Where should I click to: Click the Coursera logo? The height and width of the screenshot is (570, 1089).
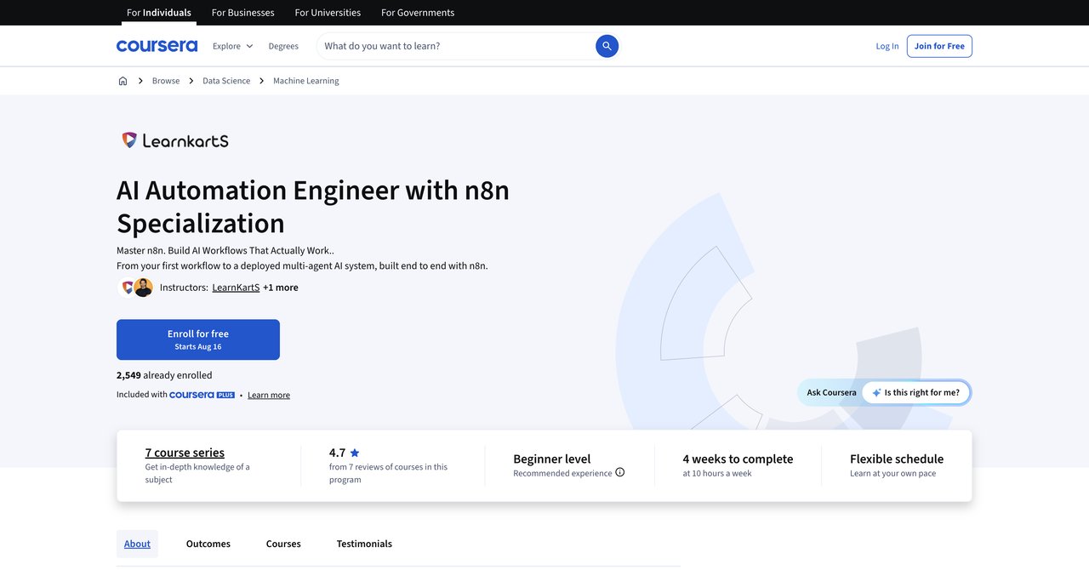(x=157, y=46)
